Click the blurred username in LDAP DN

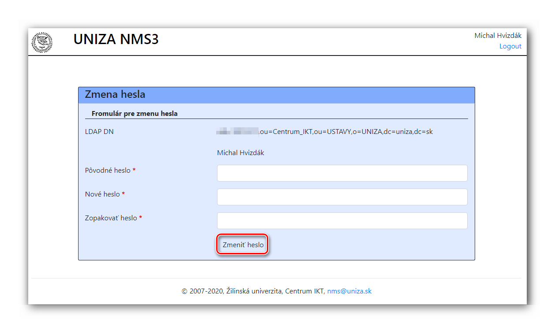(x=237, y=131)
